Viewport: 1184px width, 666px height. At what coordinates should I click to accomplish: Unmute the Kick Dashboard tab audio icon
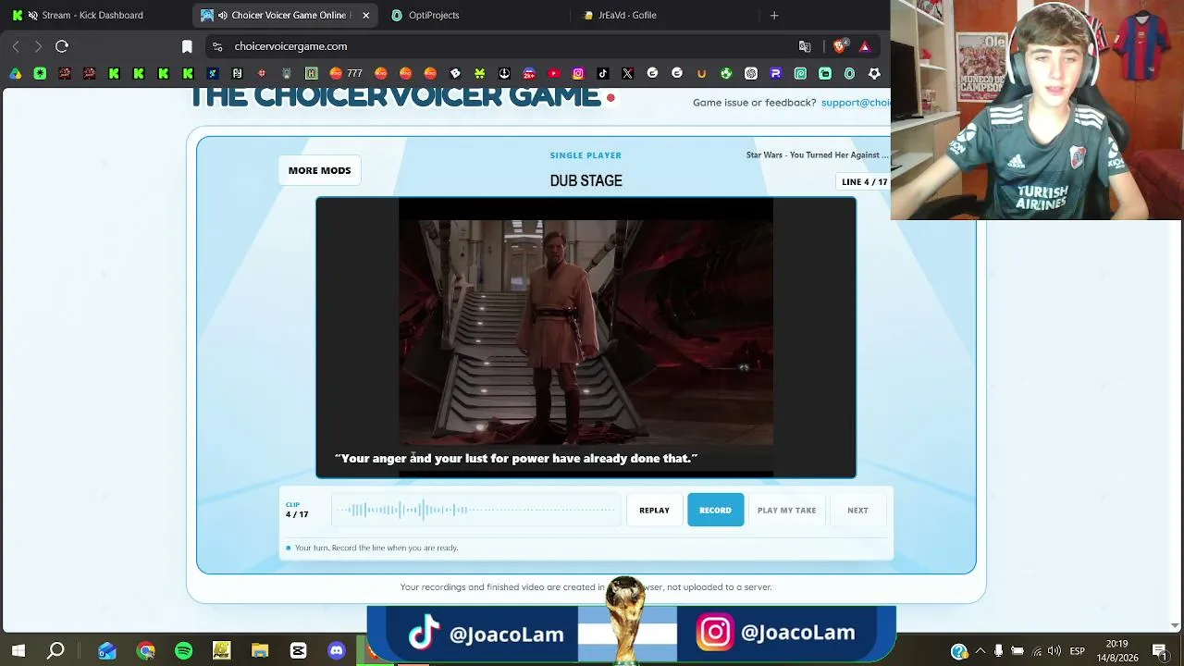click(x=33, y=15)
